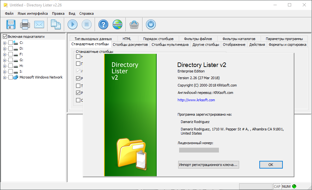Select the Фильтры файлов tab
This screenshot has height=190, width=312.
click(x=198, y=39)
